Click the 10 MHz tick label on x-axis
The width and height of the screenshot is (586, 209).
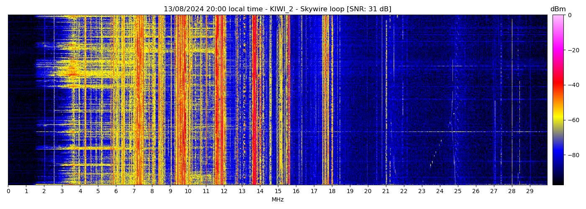point(188,191)
